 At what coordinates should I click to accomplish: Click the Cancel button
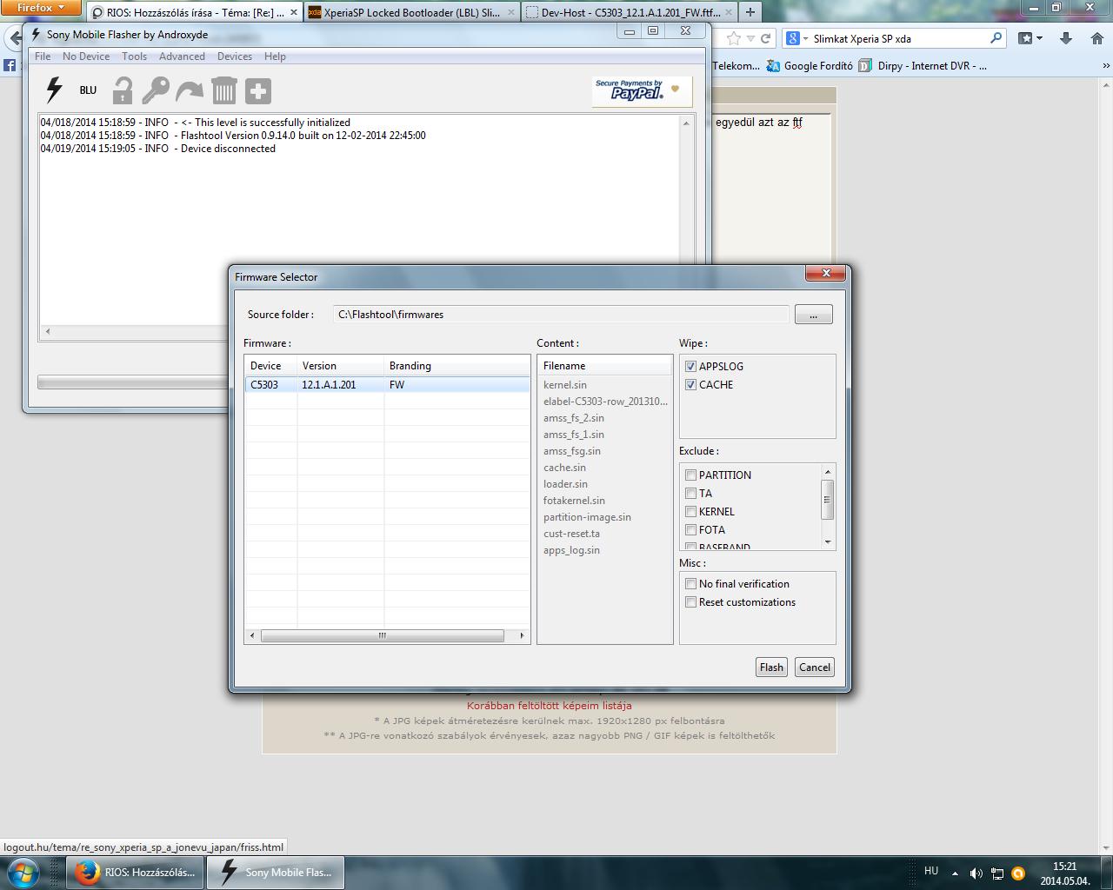(x=815, y=667)
